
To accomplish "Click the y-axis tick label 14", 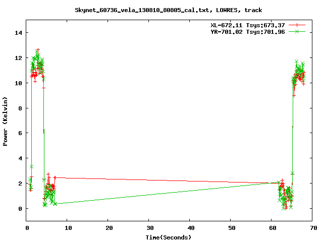I will [x=19, y=33].
